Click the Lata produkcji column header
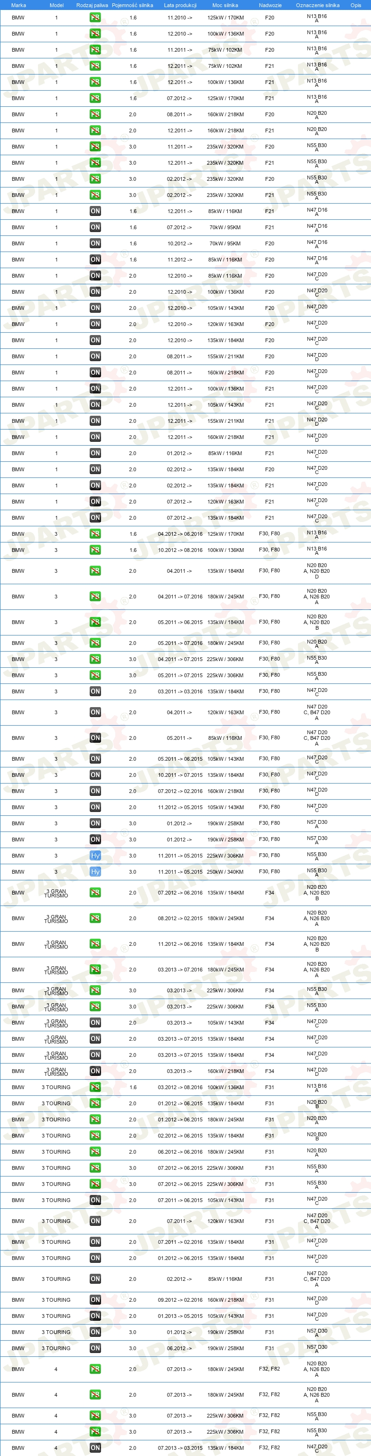This screenshot has height=1456, width=371. click(x=180, y=5)
